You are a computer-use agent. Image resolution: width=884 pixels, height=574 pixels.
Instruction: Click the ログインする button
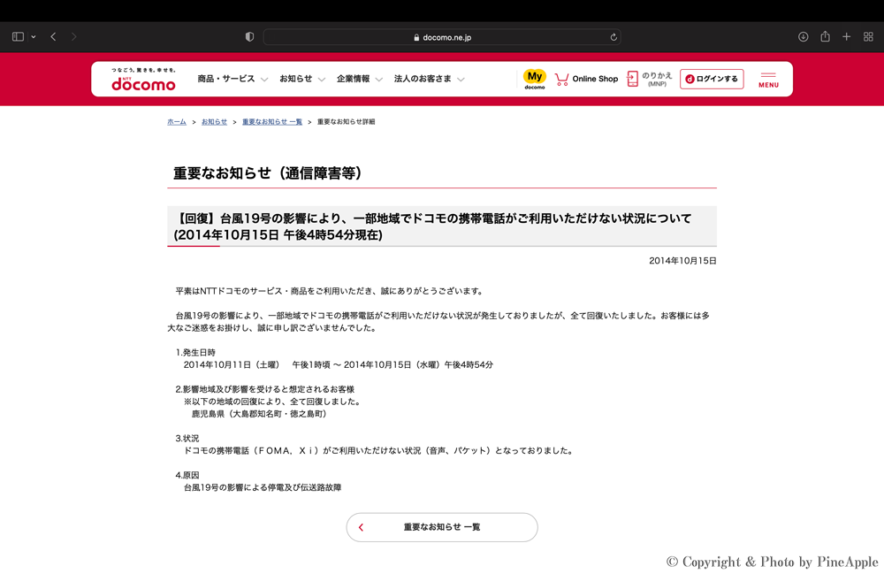tap(712, 79)
